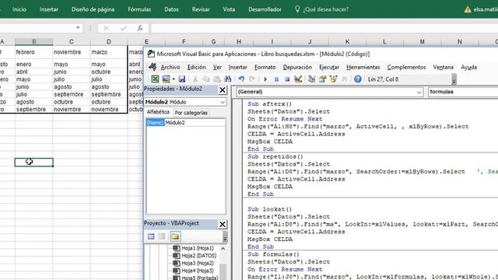Click the Excel Inicio ribbon tab
The image size is (498, 280).
[x=19, y=9]
